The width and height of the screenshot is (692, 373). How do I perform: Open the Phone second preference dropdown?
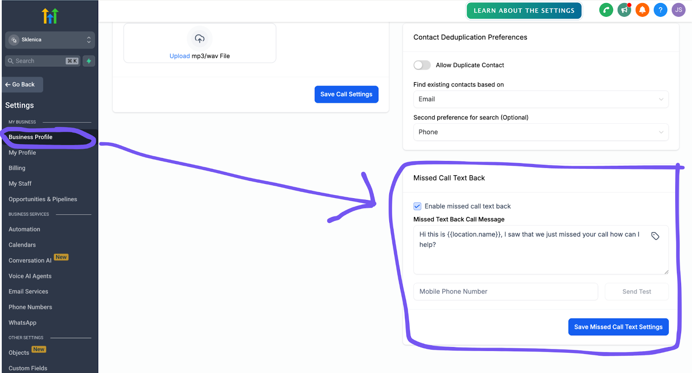click(x=541, y=132)
